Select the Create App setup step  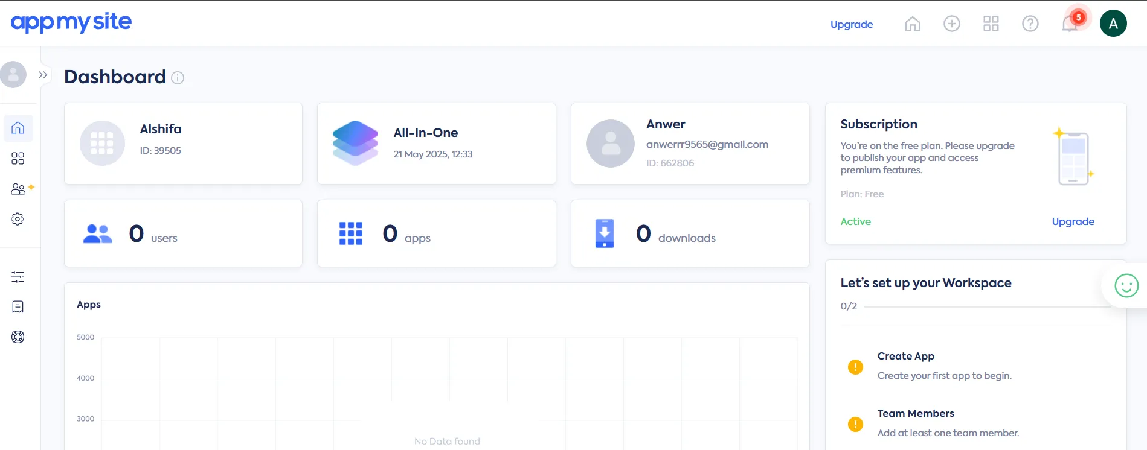(905, 357)
